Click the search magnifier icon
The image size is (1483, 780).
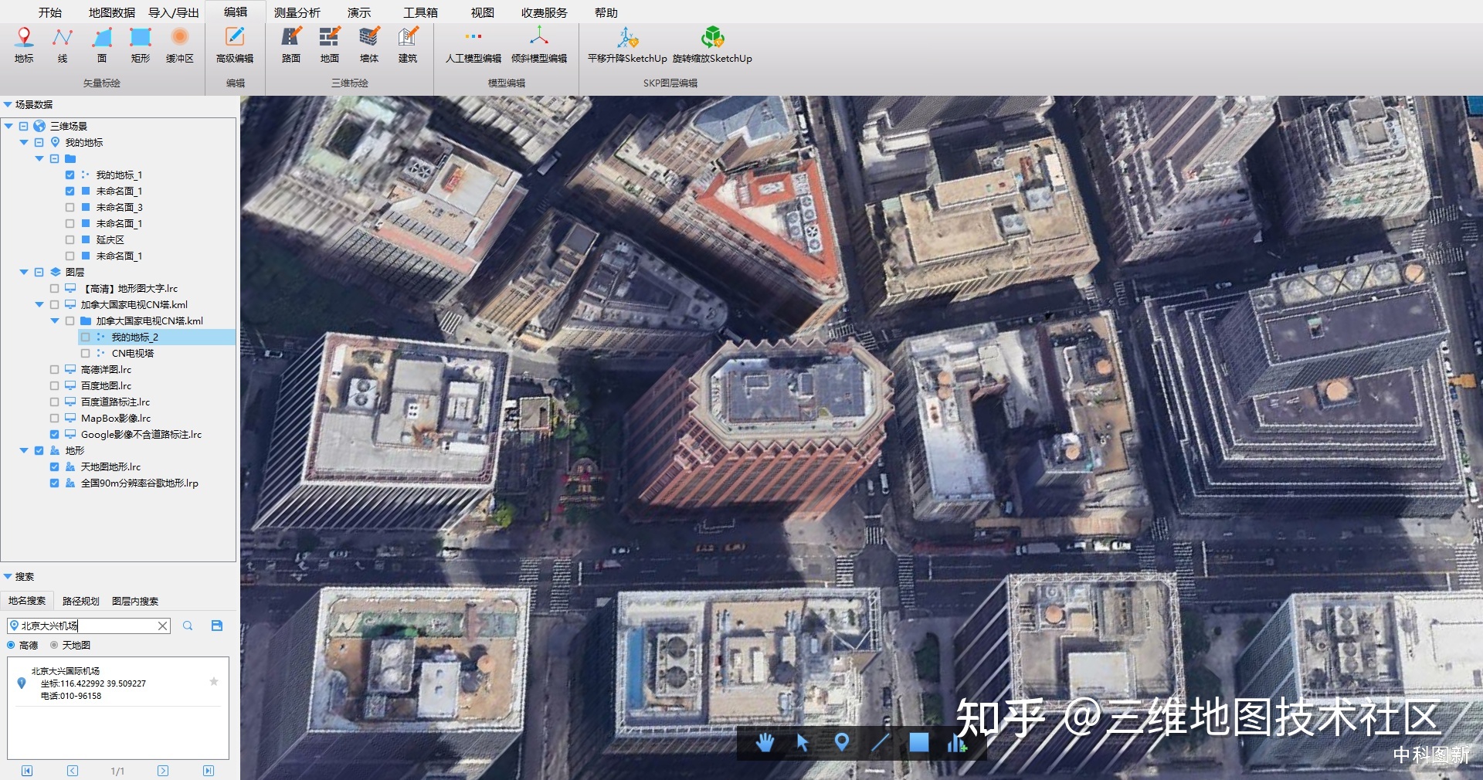click(x=188, y=626)
